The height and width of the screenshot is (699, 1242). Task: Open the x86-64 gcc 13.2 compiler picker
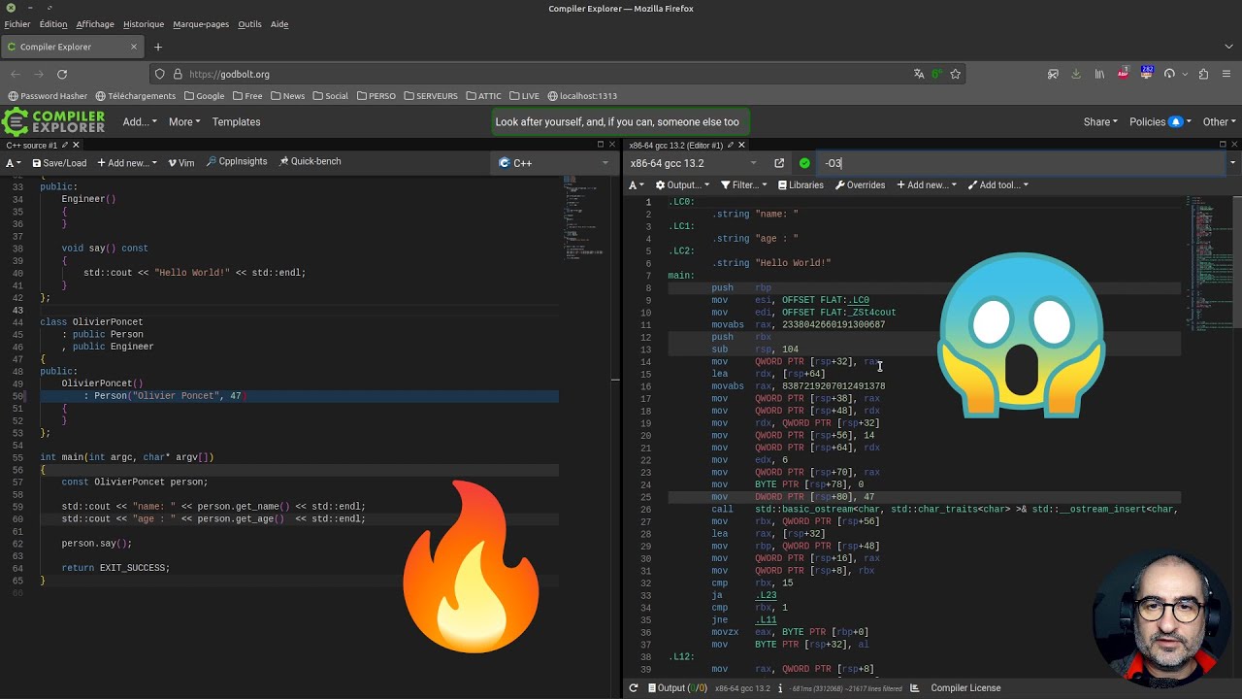pyautogui.click(x=694, y=163)
